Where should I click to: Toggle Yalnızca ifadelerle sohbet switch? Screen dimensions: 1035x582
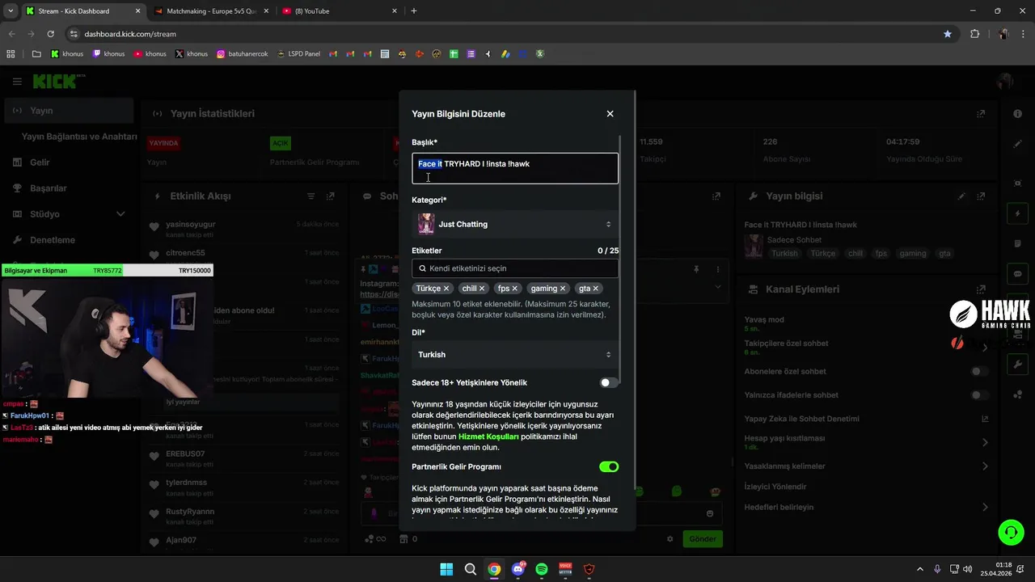979,395
